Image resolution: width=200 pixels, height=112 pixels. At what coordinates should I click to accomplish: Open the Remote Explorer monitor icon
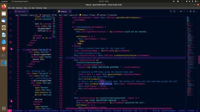11,66
